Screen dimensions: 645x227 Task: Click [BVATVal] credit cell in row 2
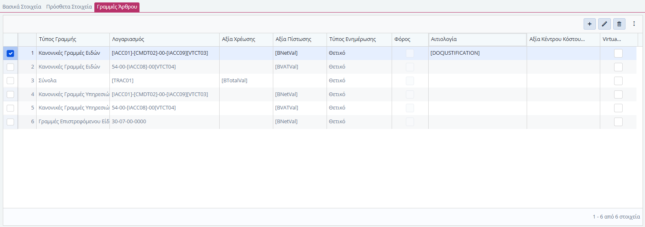pyautogui.click(x=300, y=67)
